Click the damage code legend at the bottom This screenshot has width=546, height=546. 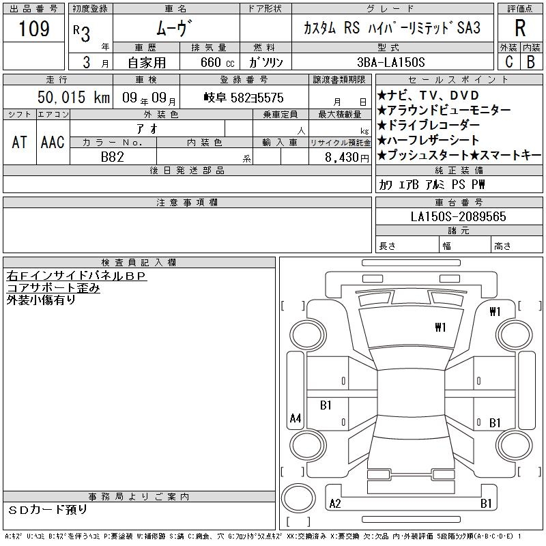263,536
